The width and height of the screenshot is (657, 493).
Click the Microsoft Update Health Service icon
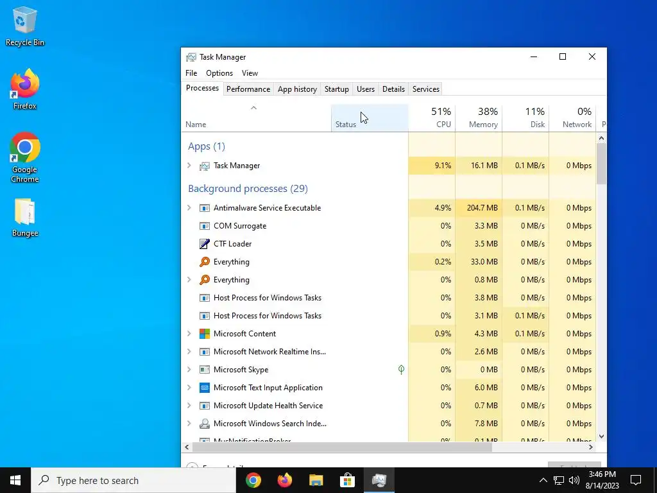coord(205,406)
